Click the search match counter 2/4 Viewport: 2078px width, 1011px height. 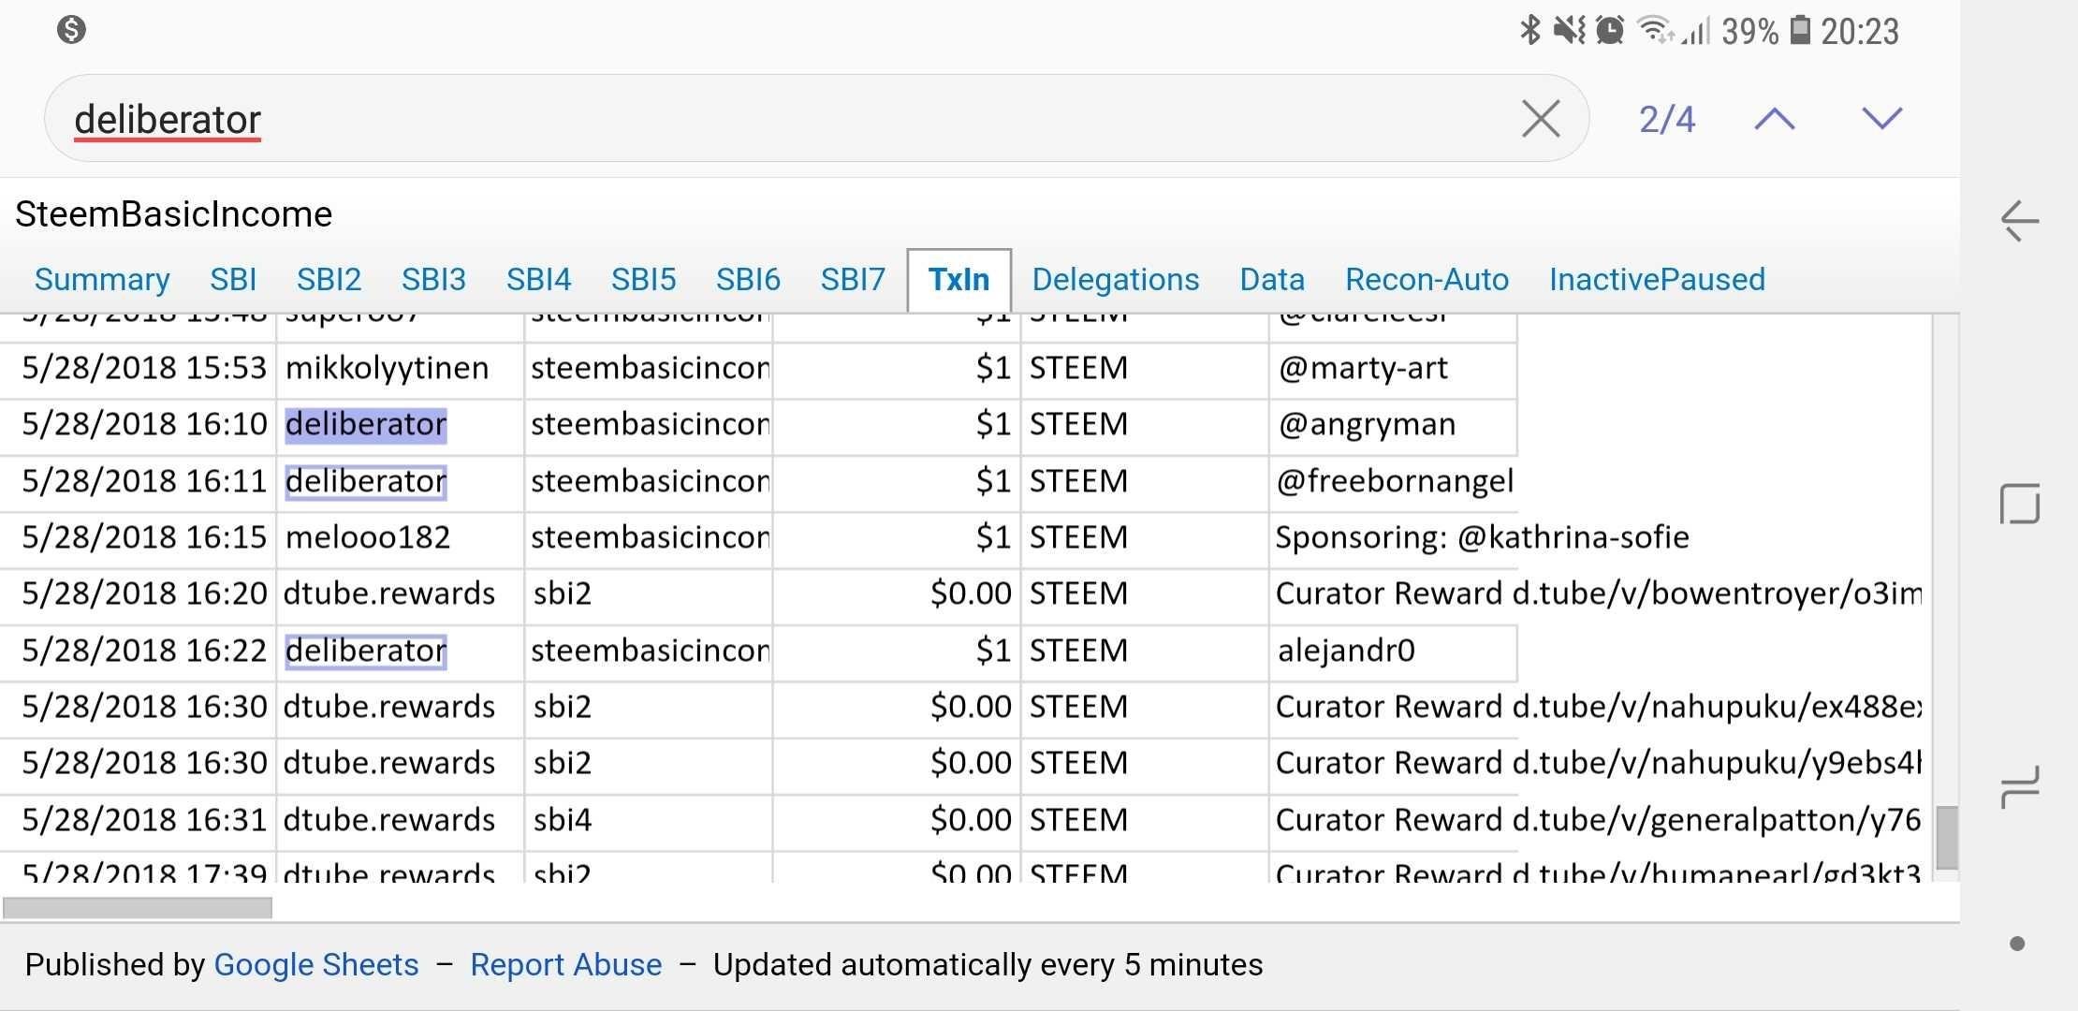point(1667,119)
